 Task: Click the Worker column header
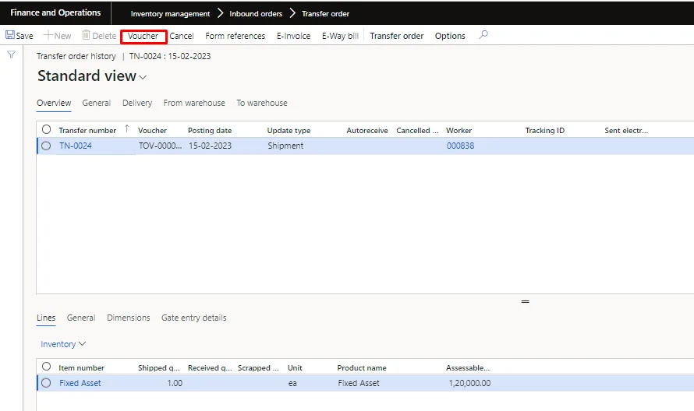(459, 130)
